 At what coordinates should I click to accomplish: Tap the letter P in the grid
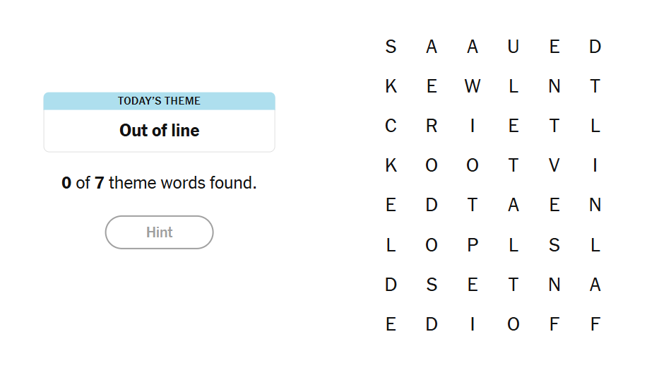(x=473, y=245)
